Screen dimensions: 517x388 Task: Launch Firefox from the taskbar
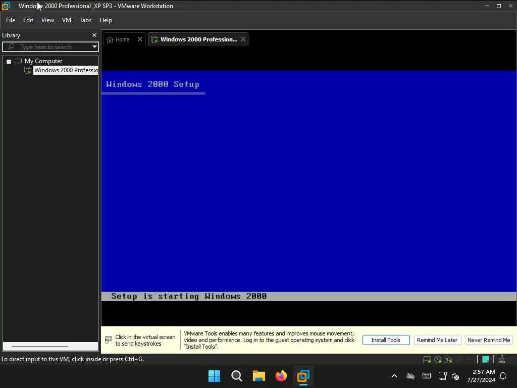coord(281,376)
